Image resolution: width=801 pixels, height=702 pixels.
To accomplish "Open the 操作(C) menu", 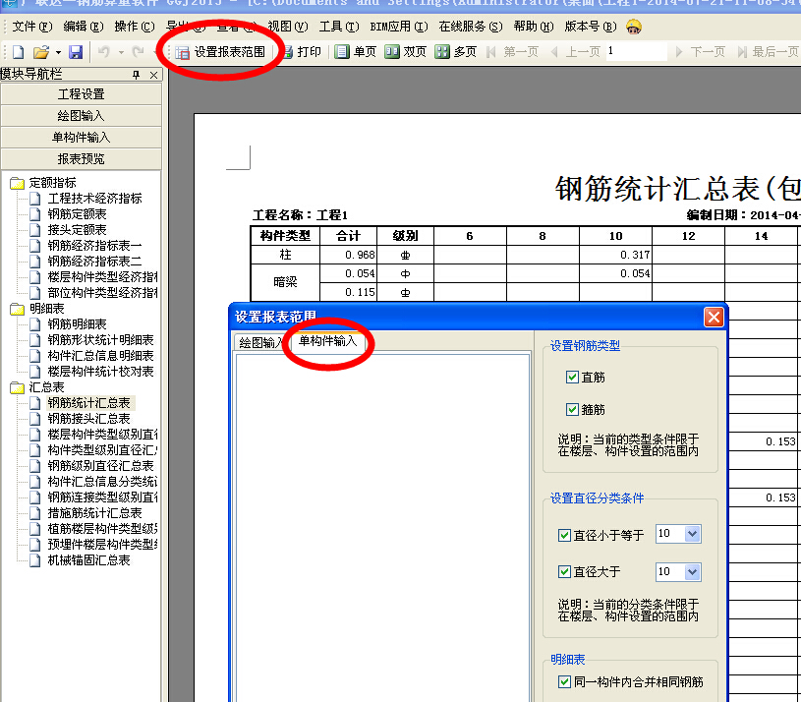I will click(135, 27).
